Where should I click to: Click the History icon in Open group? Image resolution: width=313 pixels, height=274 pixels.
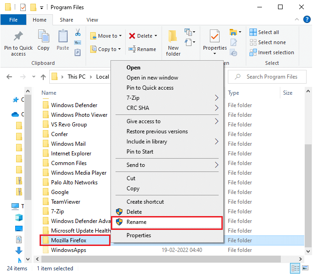(233, 53)
